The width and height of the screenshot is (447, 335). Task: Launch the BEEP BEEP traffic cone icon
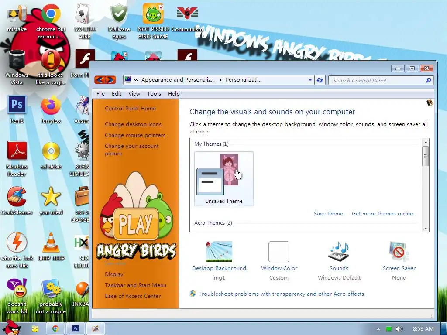point(51,246)
